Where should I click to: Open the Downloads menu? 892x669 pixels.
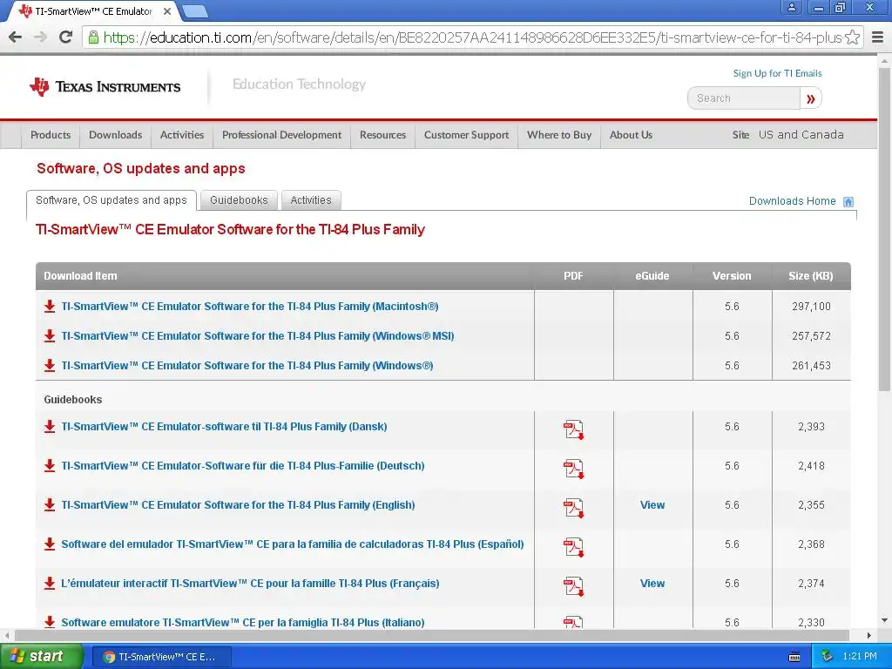pyautogui.click(x=116, y=135)
